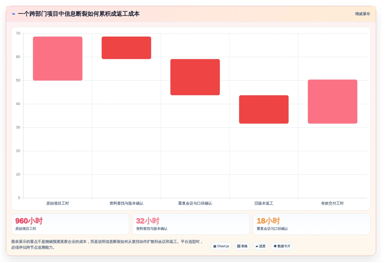The image size is (382, 262).
Task: Click the y-axis value 50
Action: (18, 80)
